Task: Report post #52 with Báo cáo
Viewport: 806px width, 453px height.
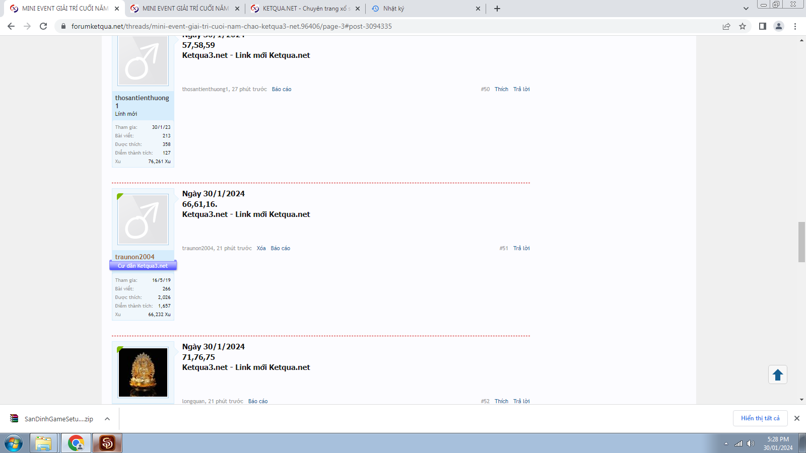Action: click(258, 401)
